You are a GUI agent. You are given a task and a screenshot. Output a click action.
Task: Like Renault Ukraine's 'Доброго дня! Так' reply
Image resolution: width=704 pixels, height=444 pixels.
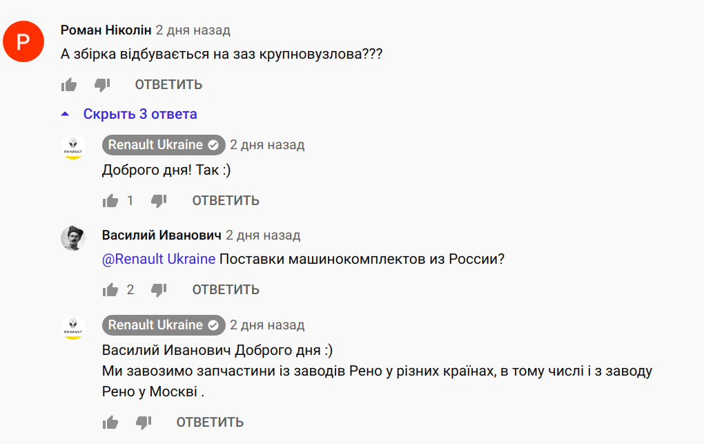(x=110, y=201)
